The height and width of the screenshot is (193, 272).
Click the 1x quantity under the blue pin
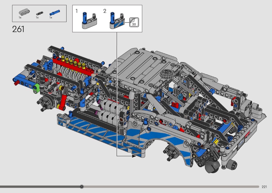(51, 18)
